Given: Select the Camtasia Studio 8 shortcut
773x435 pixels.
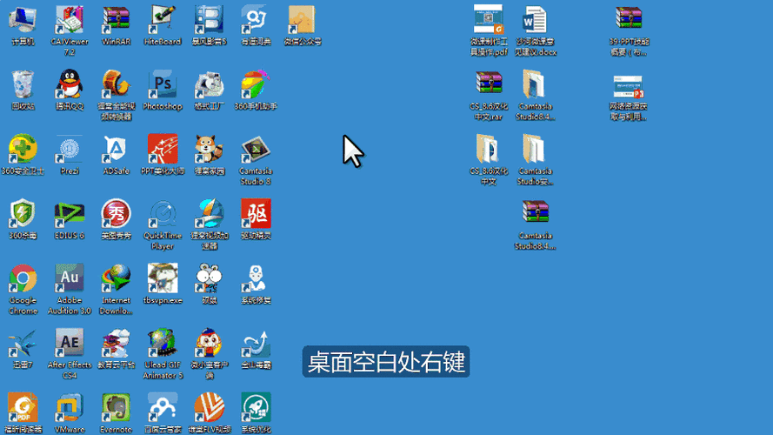Looking at the screenshot, I should (x=256, y=149).
